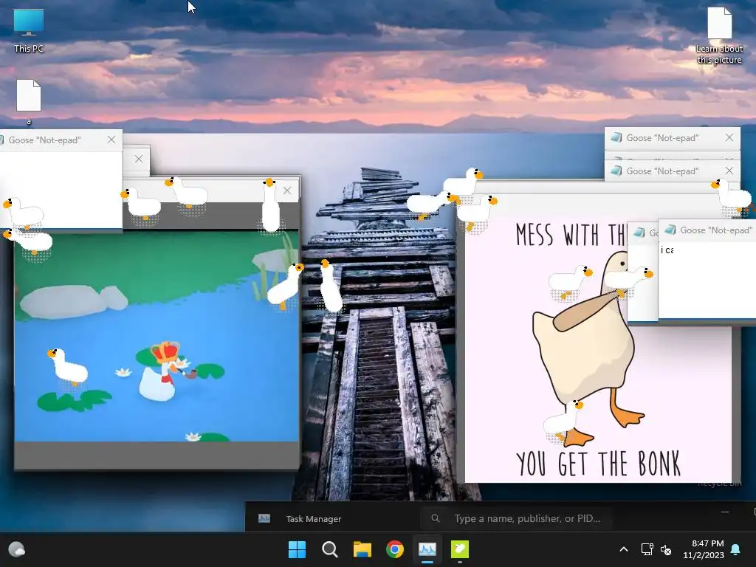Click the pond picture with the crowned goose
This screenshot has width=756, height=567.
[157, 336]
